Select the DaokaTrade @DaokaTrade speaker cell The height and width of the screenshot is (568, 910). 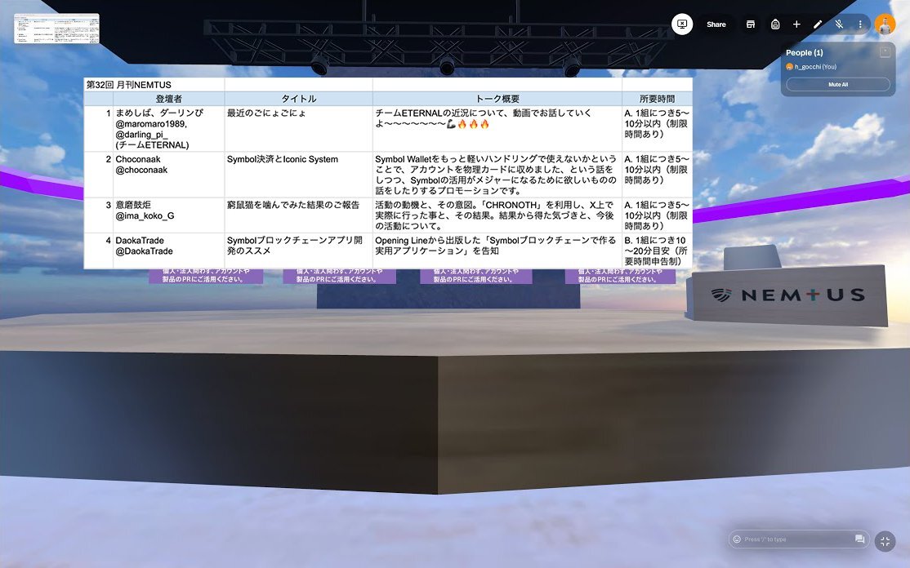[168, 251]
